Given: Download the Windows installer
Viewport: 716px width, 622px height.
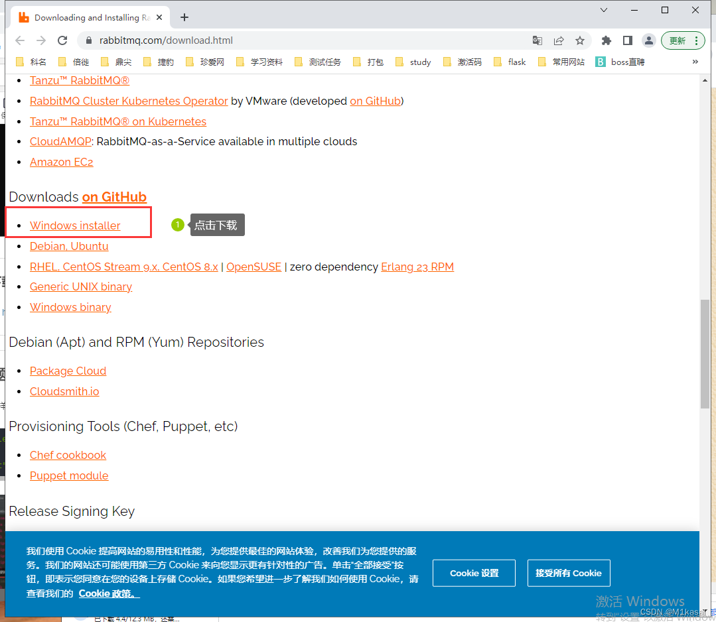Looking at the screenshot, I should 75,225.
